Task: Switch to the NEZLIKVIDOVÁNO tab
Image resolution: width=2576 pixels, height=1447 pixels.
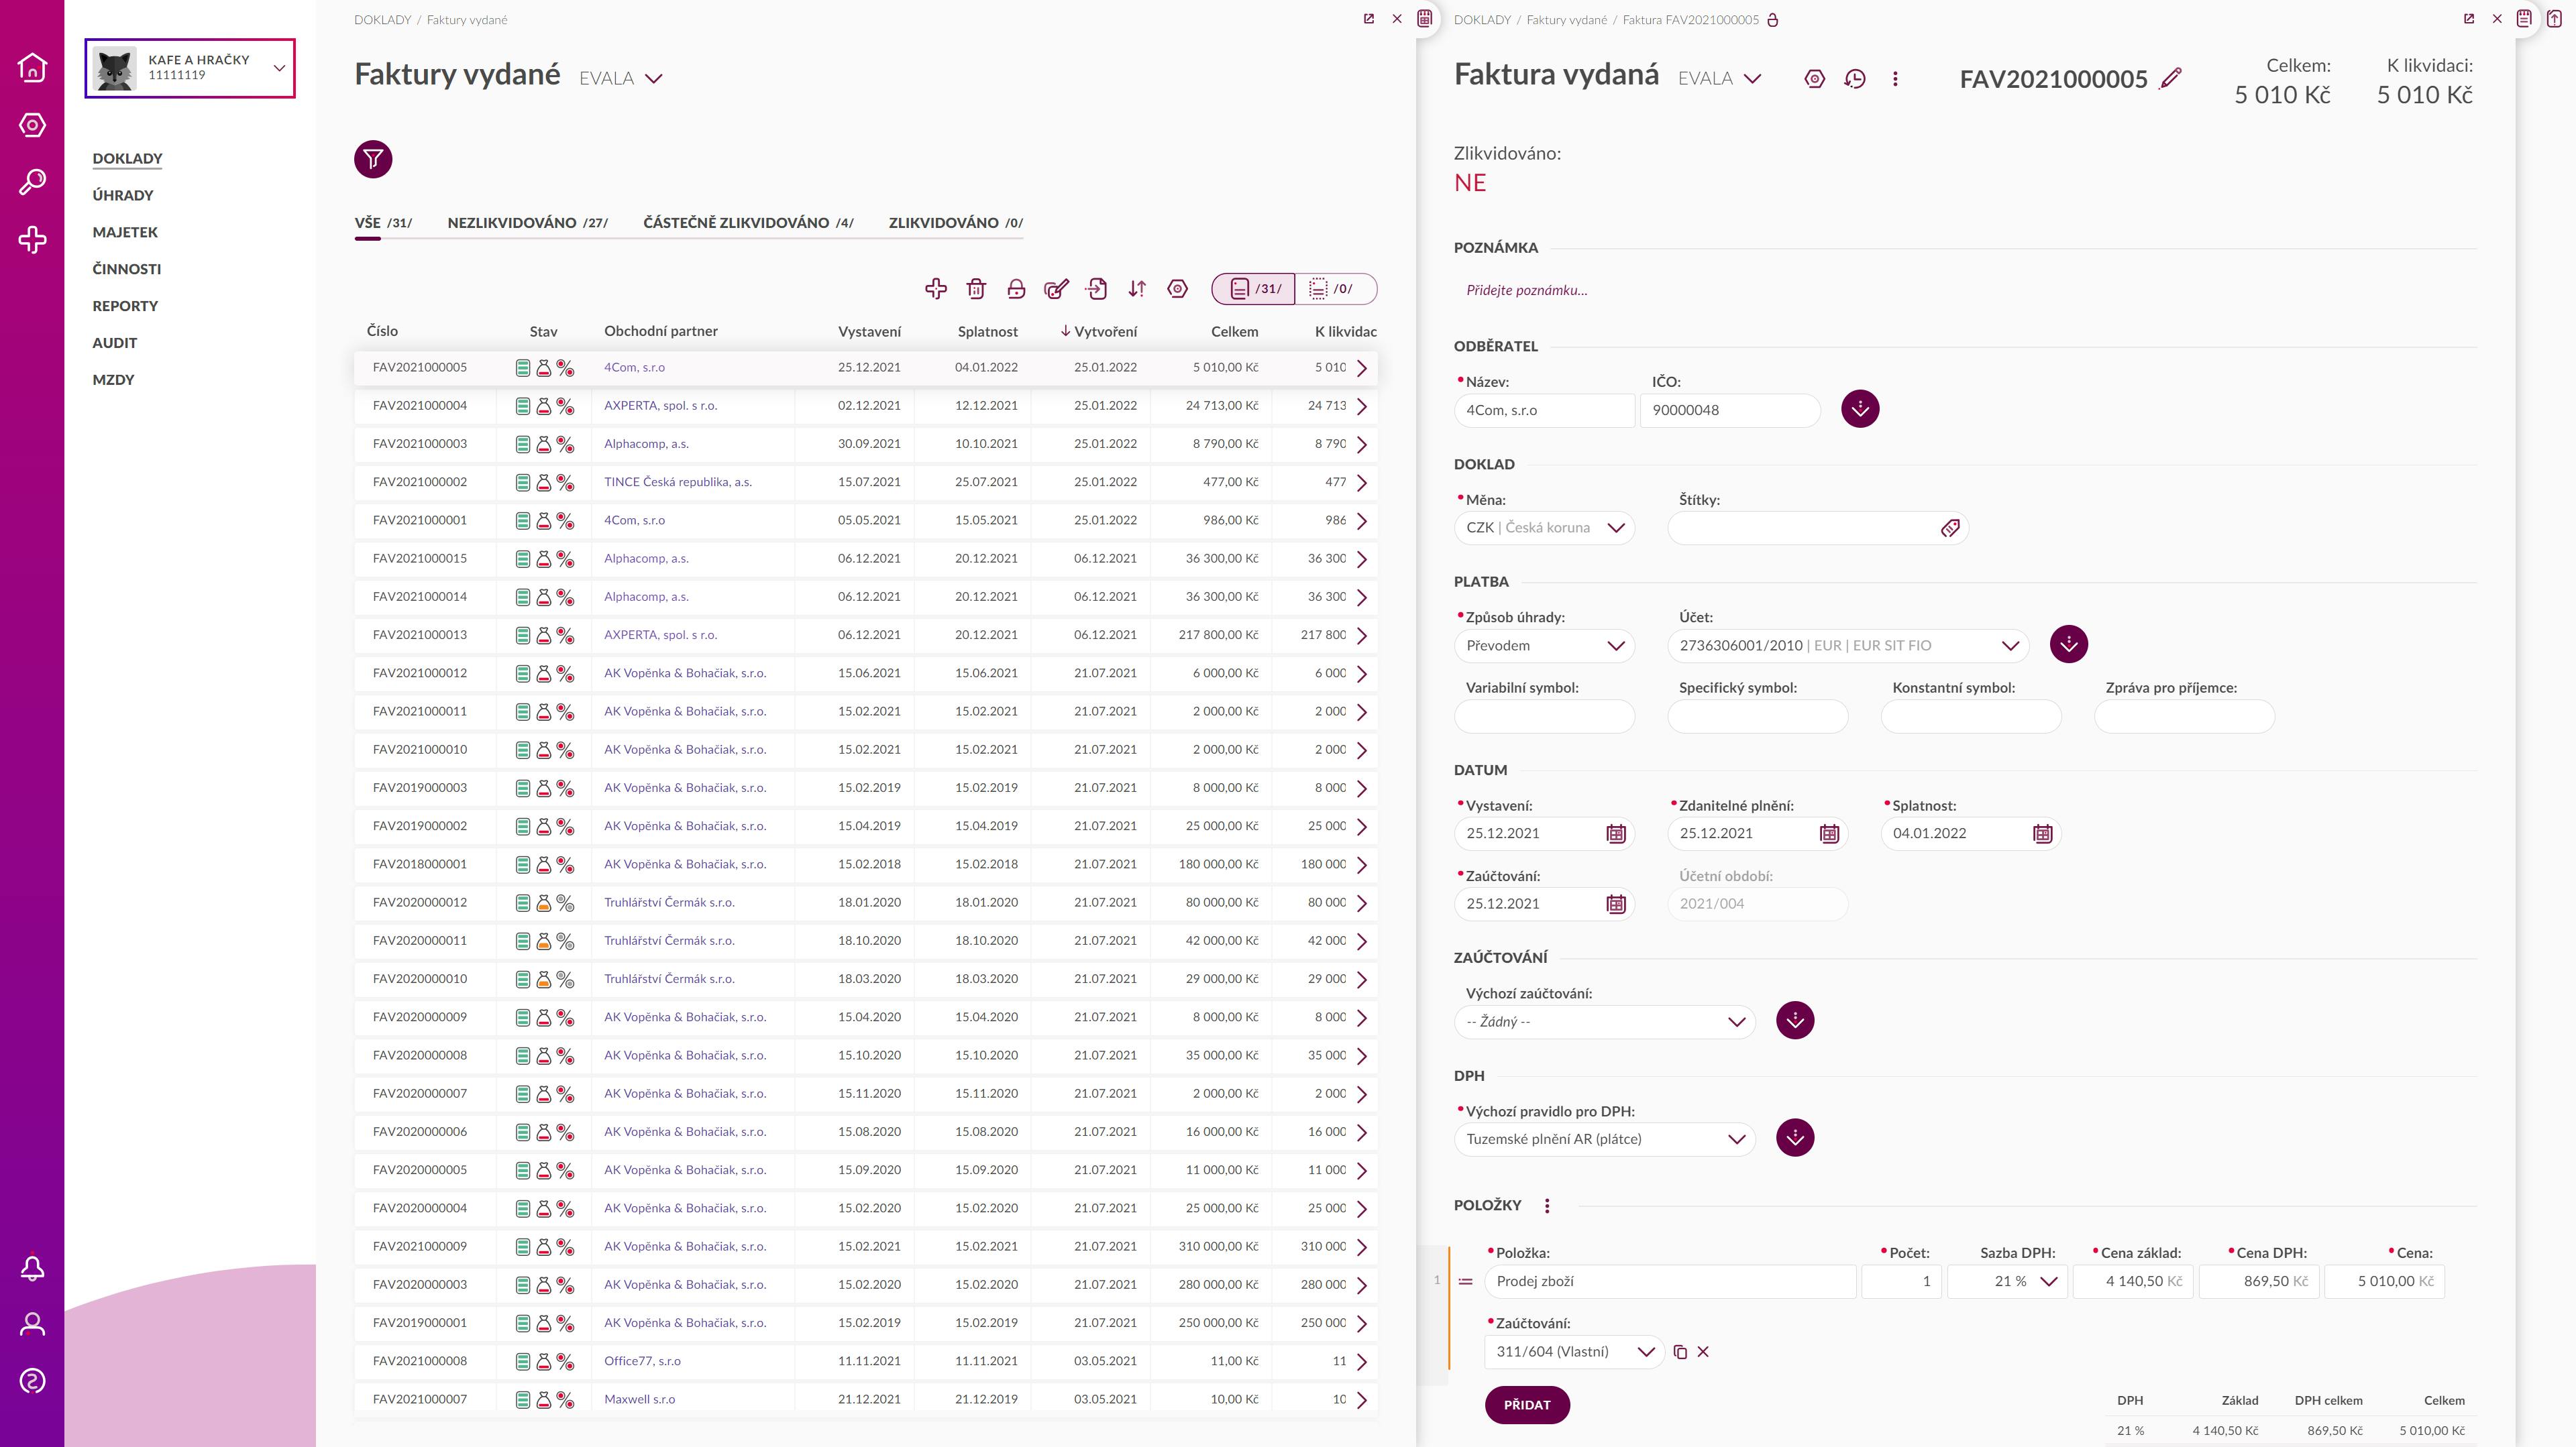Action: point(527,223)
